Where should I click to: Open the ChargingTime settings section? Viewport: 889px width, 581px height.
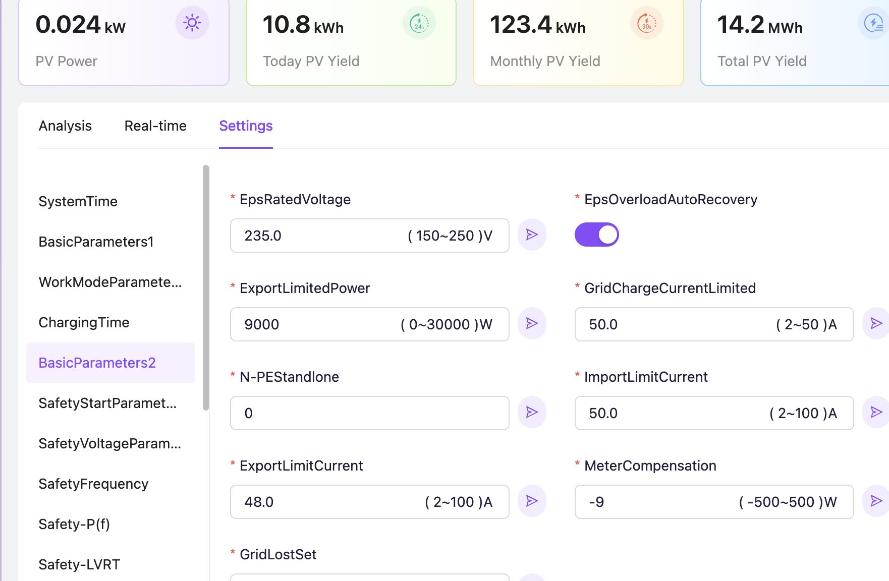84,323
